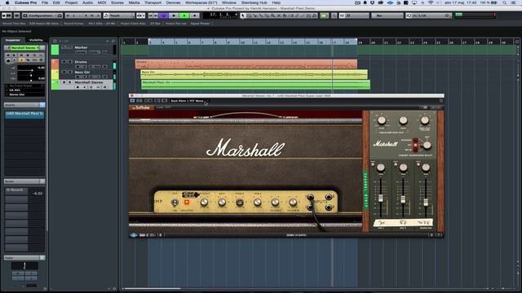The image size is (522, 293).
Task: Open the Devices menu
Action: point(173,2)
